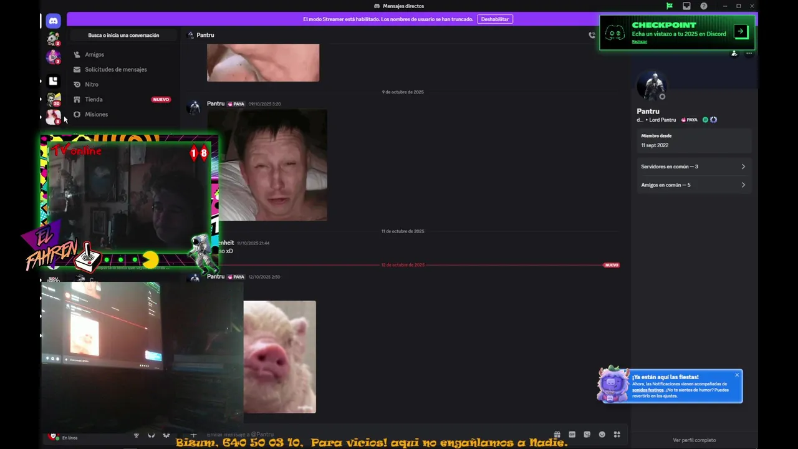This screenshot has width=798, height=449.
Task: Click the Amigos friends icon in sidebar
Action: [x=77, y=54]
